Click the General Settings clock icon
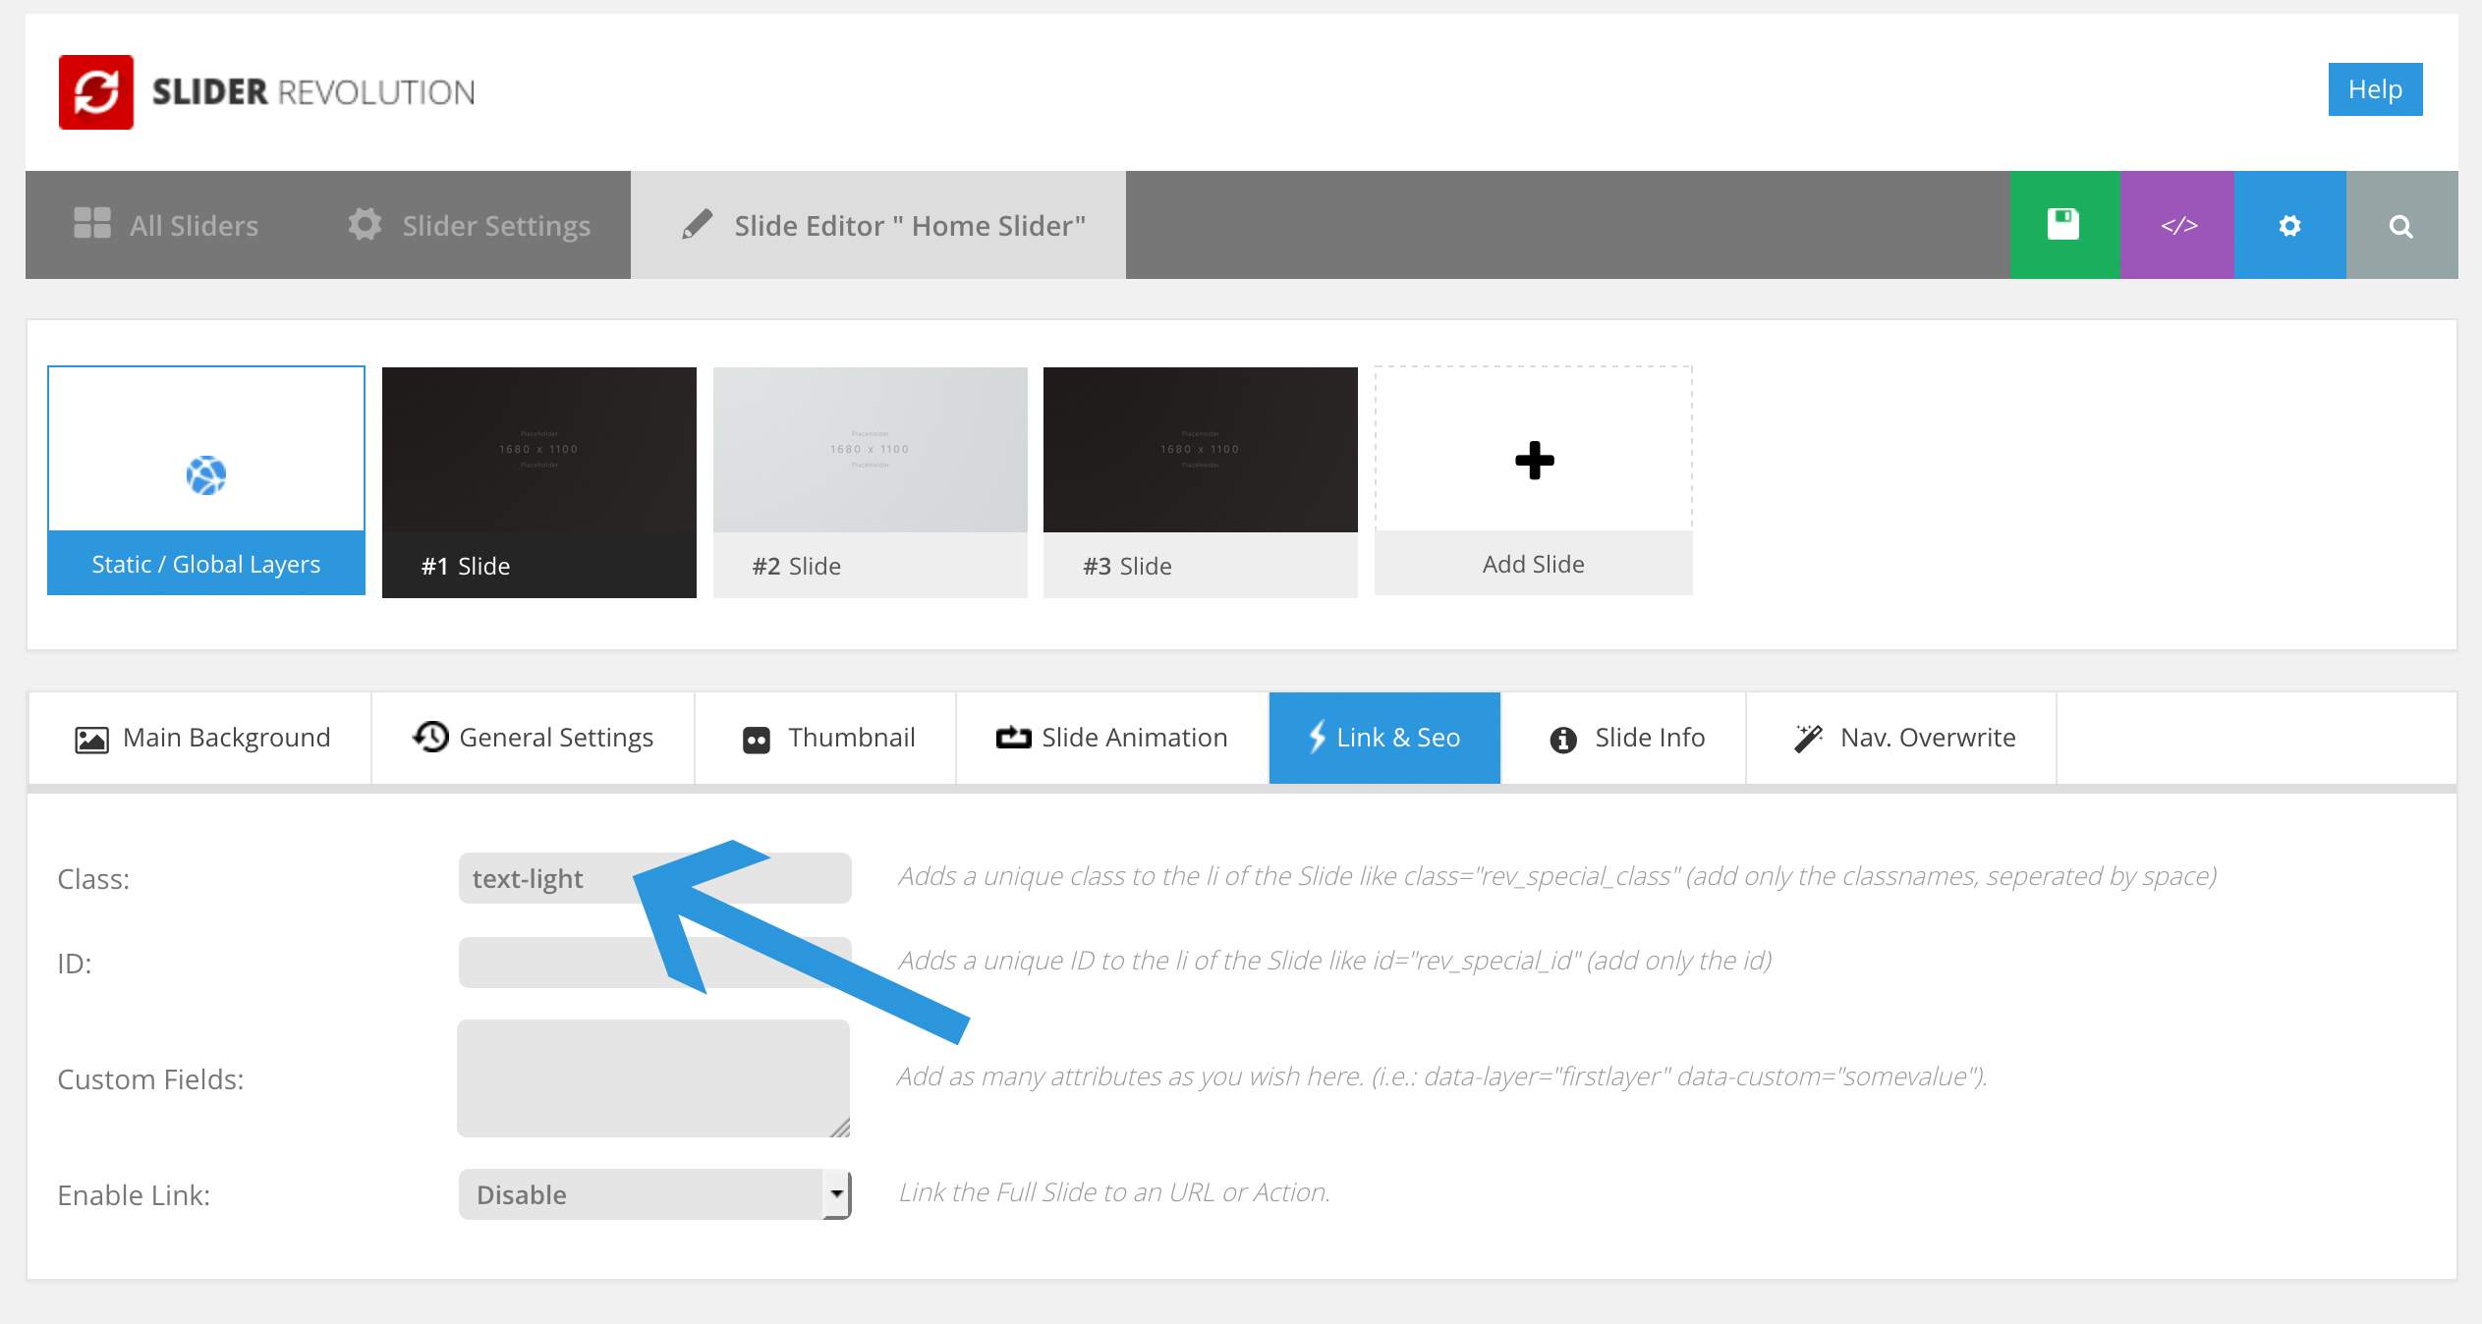The height and width of the screenshot is (1324, 2482). (430, 737)
